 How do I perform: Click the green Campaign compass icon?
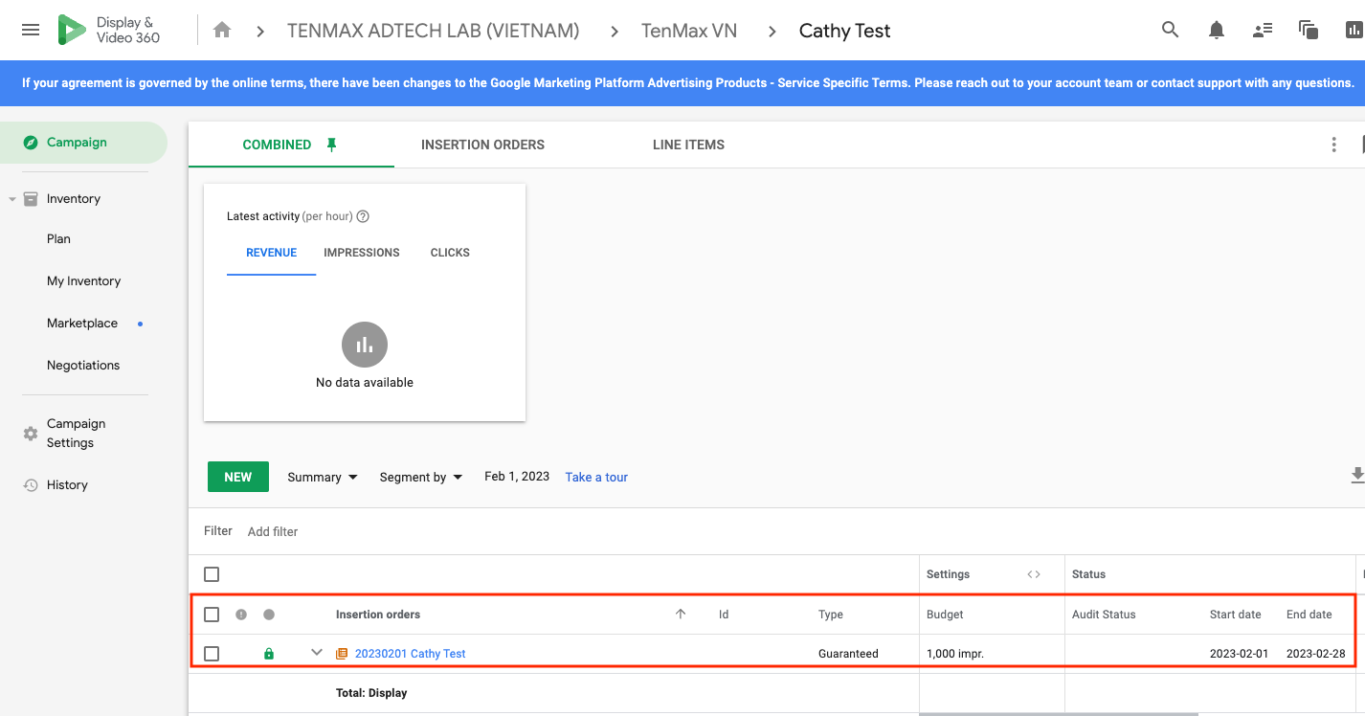click(31, 143)
